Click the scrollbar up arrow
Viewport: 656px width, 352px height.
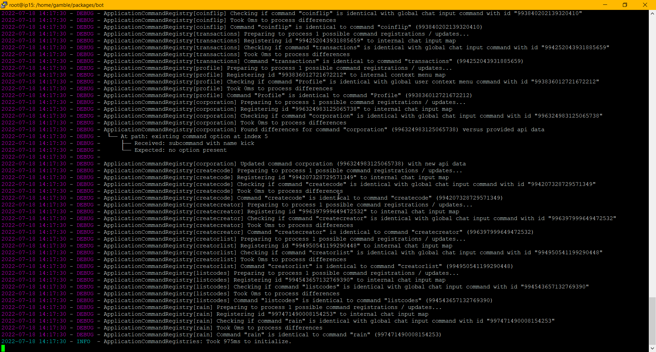(652, 14)
